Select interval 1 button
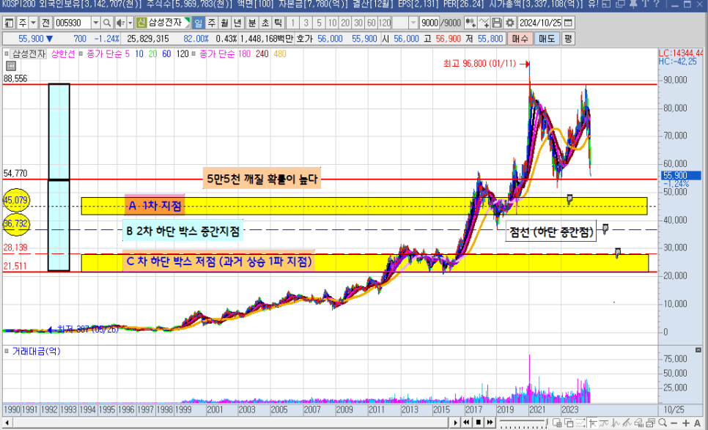This screenshot has height=430, width=708. (292, 23)
